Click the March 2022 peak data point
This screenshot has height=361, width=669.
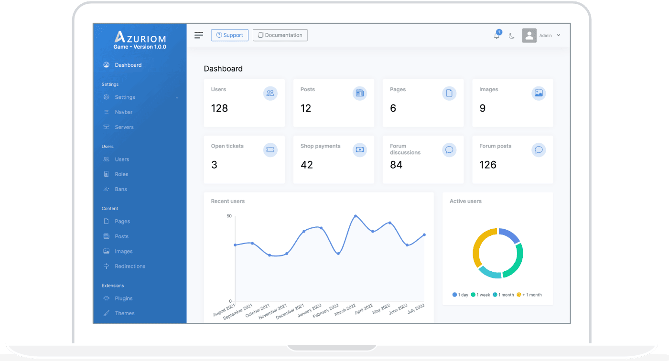point(356,216)
